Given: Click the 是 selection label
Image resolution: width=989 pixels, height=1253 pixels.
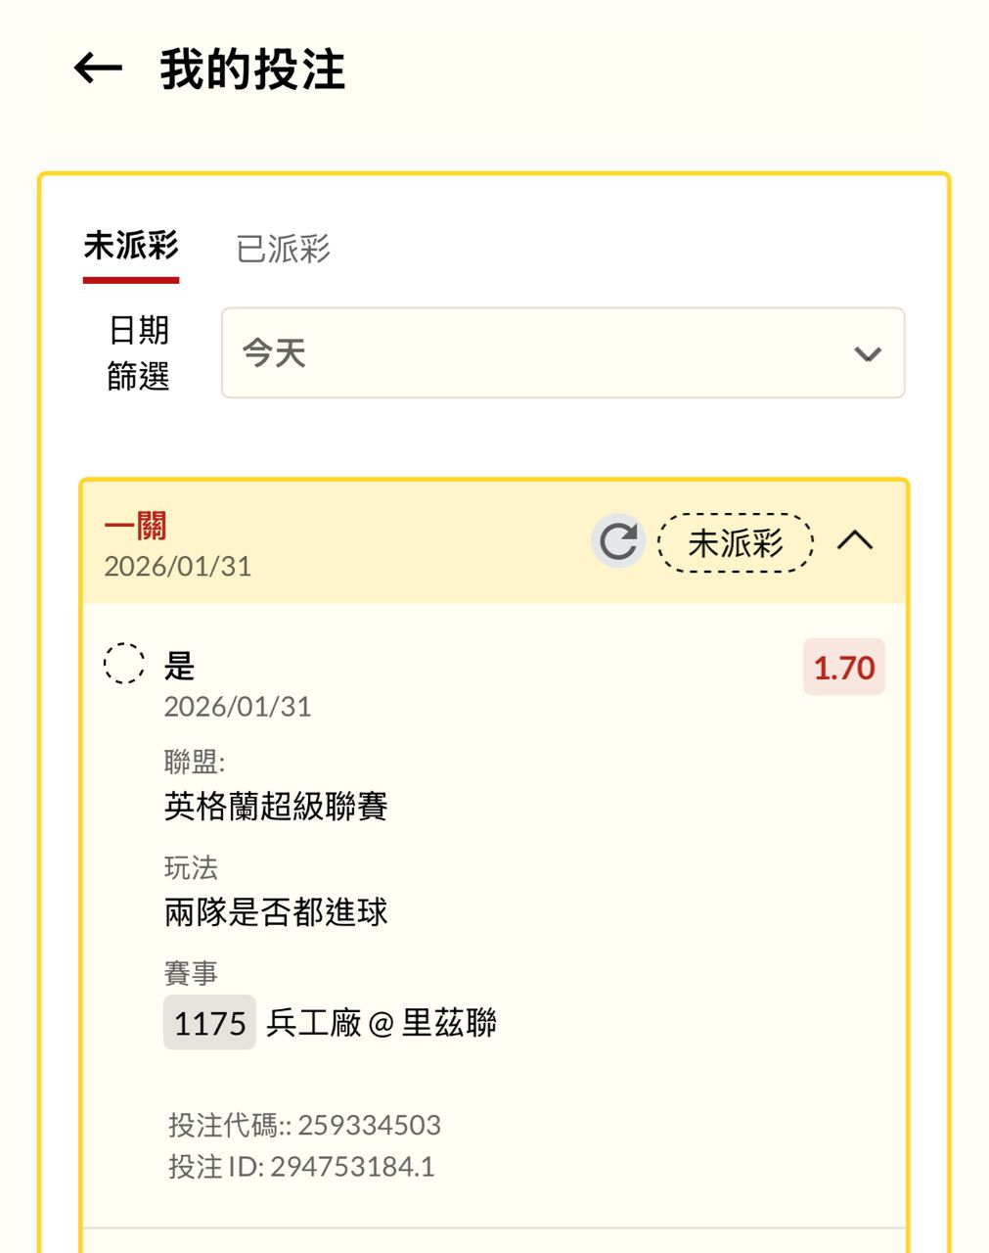Looking at the screenshot, I should coord(180,668).
